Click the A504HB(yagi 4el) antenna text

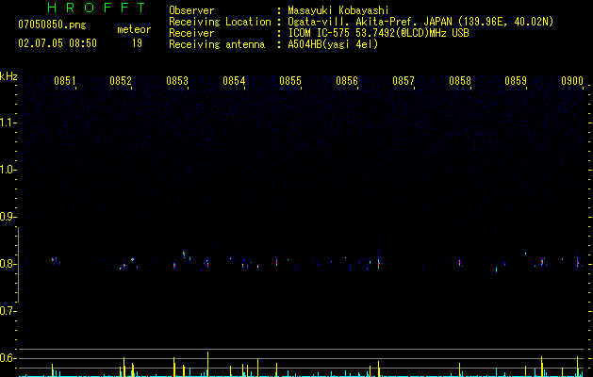[x=333, y=44]
